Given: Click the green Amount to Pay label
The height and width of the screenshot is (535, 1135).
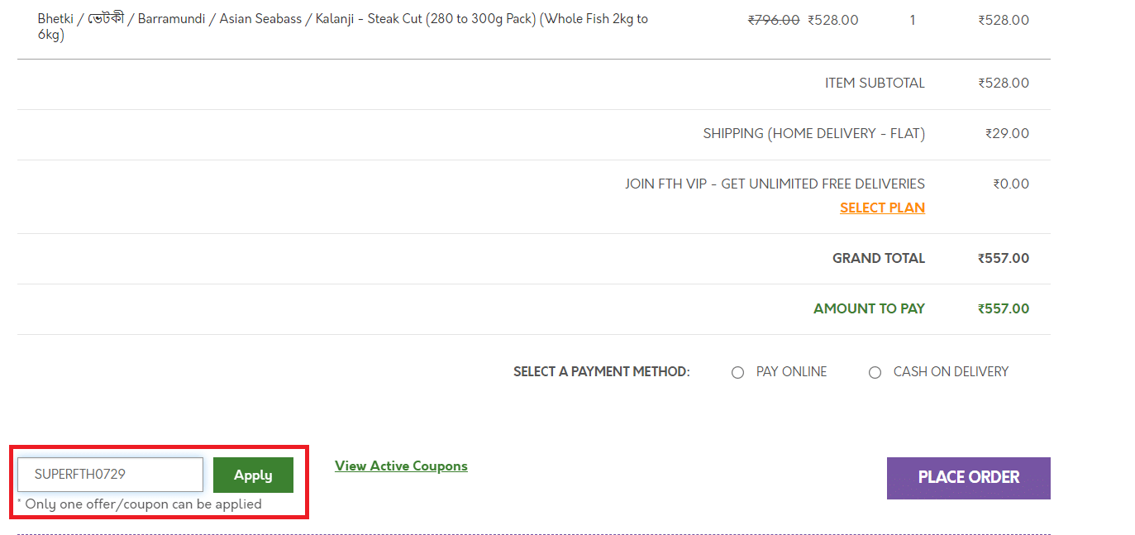Looking at the screenshot, I should (869, 309).
